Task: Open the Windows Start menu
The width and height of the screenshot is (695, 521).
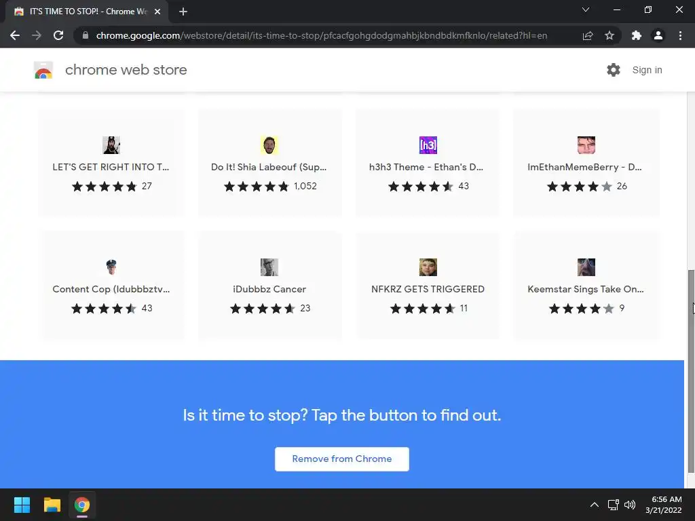Action: click(x=22, y=505)
